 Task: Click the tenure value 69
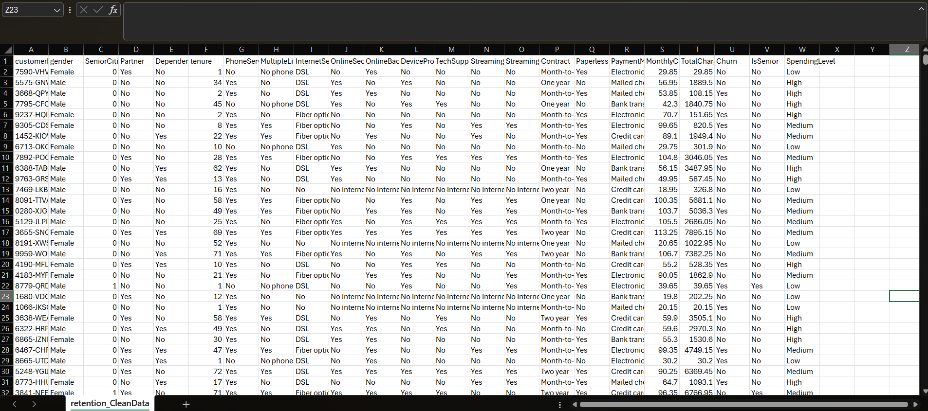[x=206, y=232]
